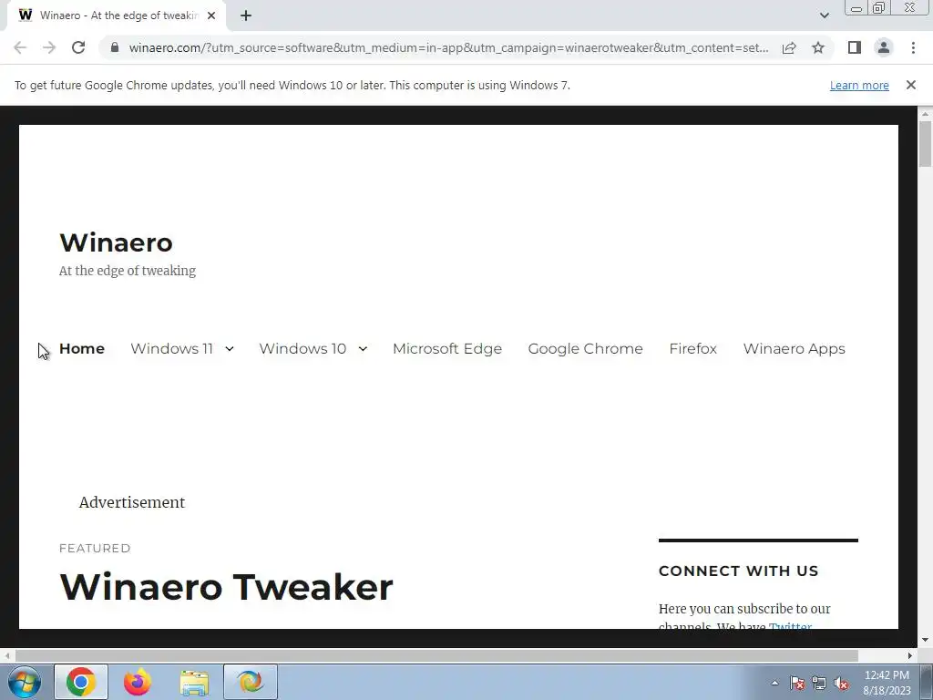Open the Learn more link
The image size is (933, 700).
pyautogui.click(x=859, y=85)
